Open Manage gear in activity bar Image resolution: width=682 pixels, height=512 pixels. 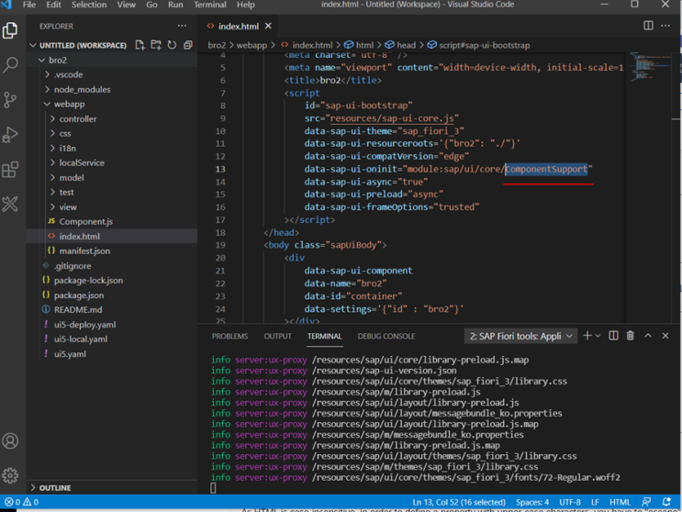pyautogui.click(x=10, y=475)
